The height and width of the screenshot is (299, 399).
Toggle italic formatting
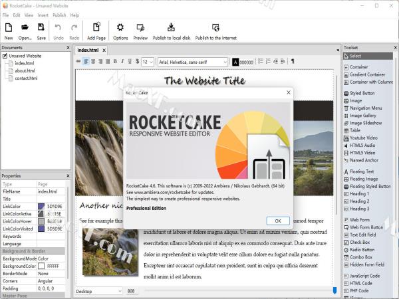122,62
